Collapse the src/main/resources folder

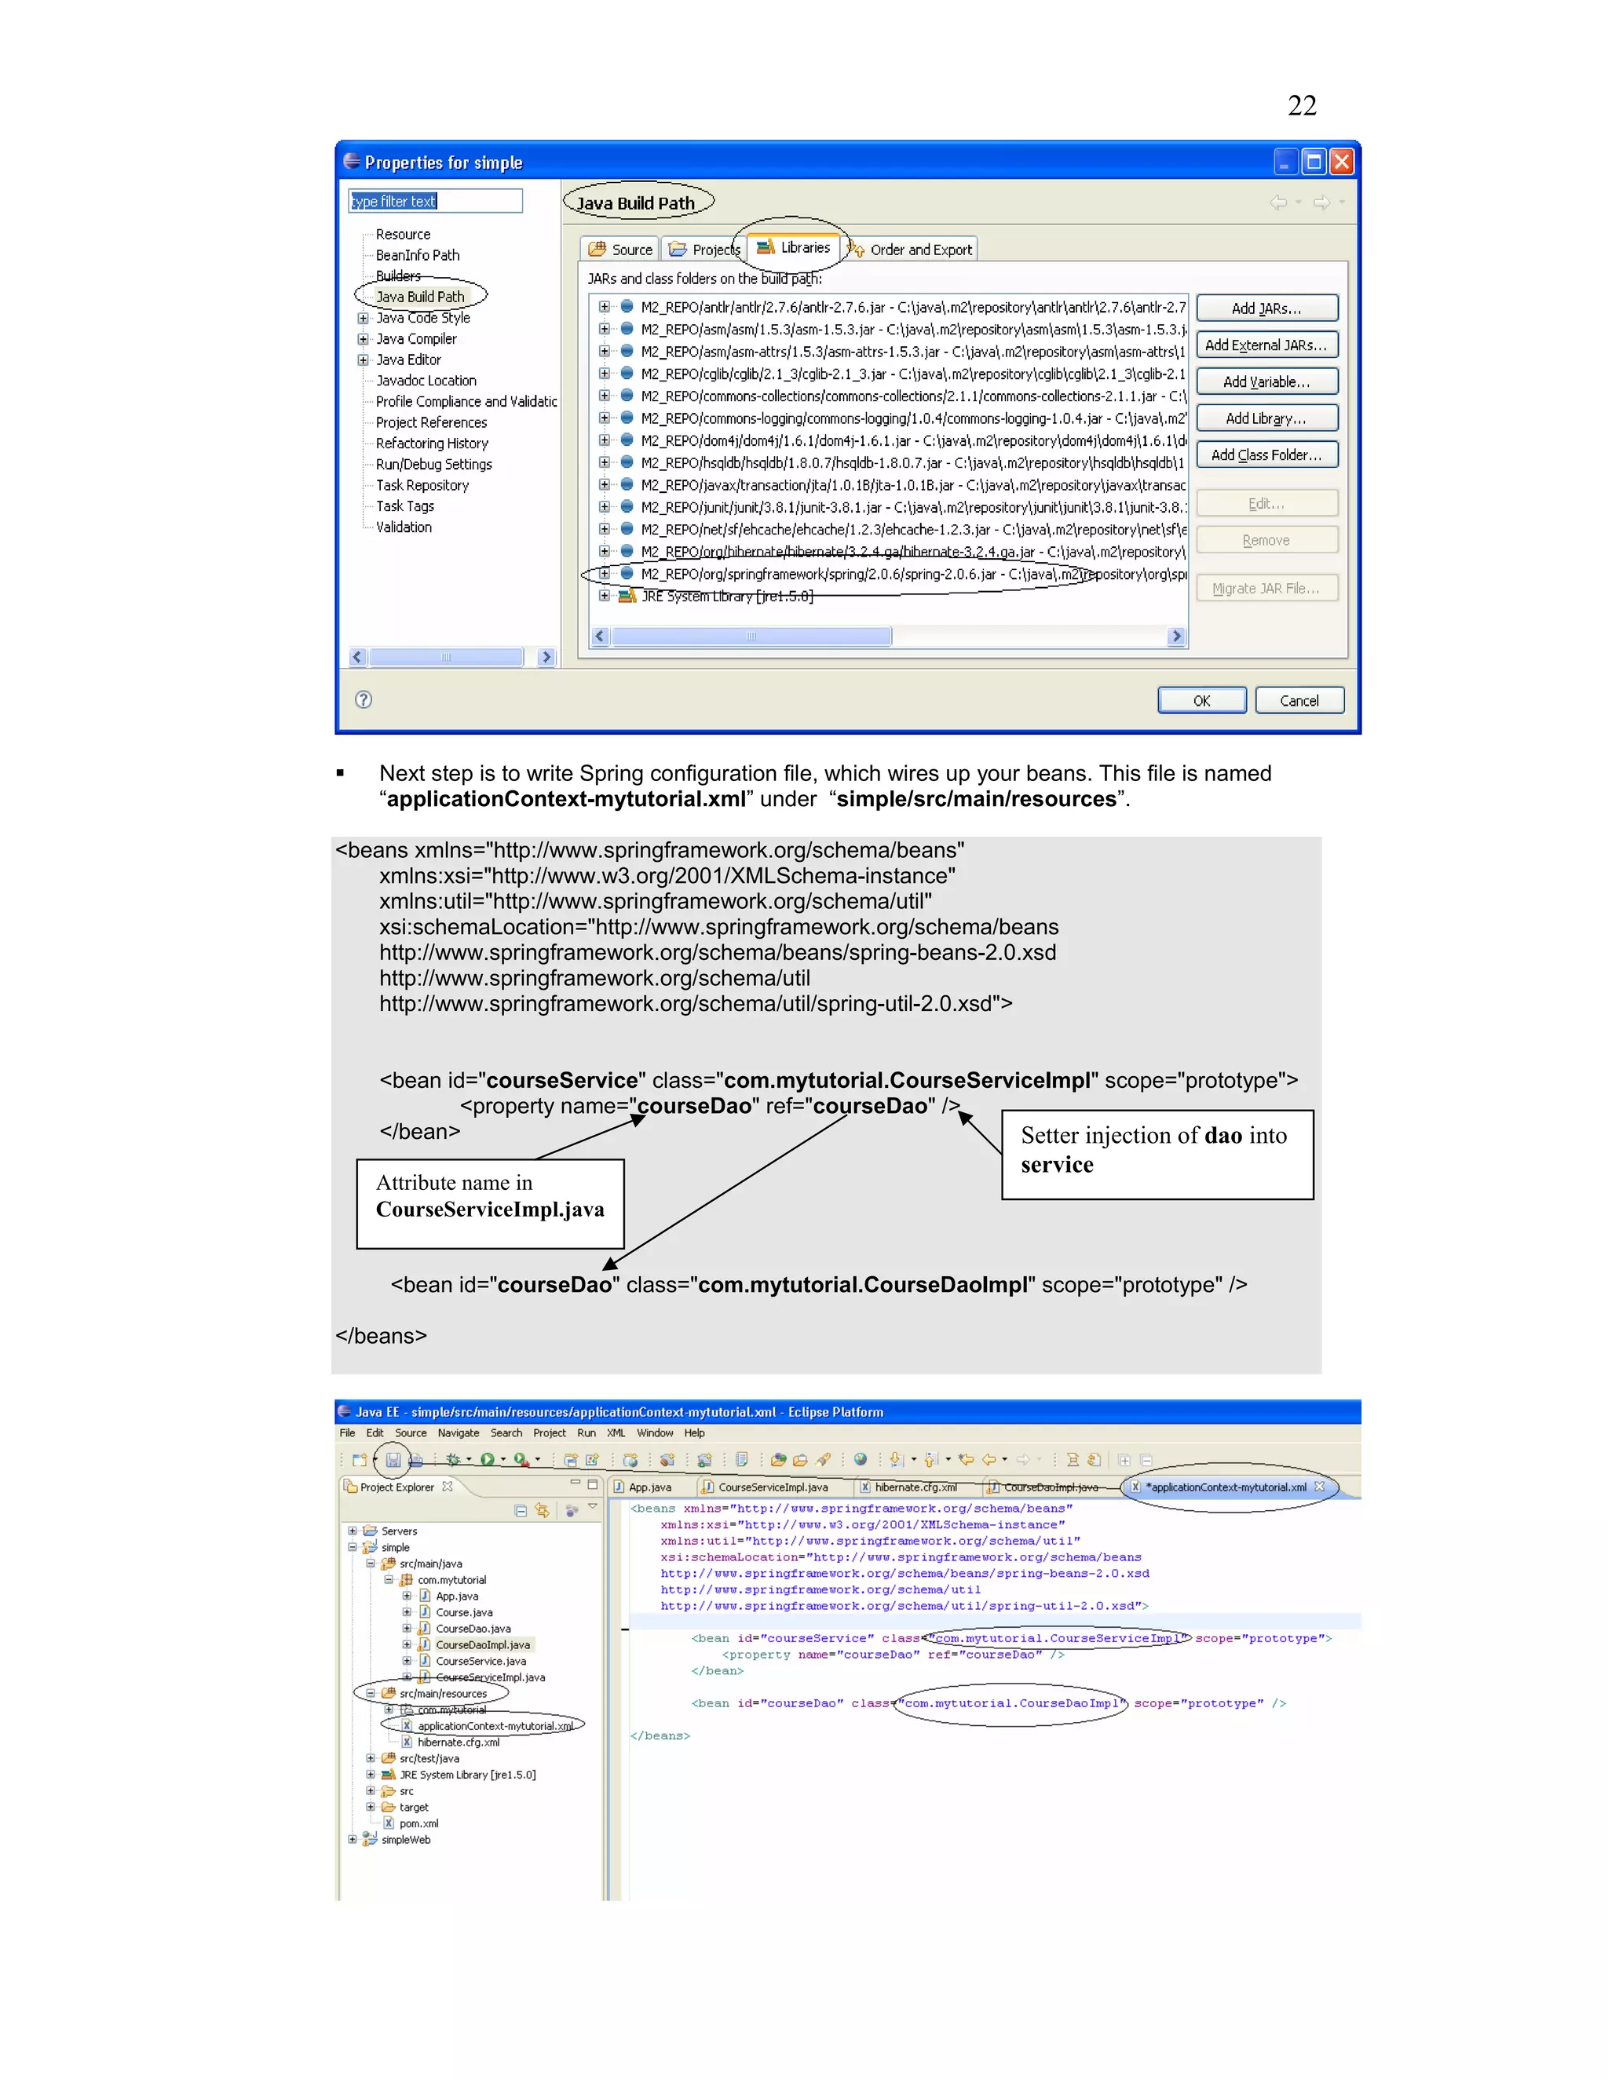371,1693
